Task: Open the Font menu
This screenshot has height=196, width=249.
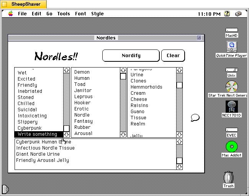Action: 80,14
